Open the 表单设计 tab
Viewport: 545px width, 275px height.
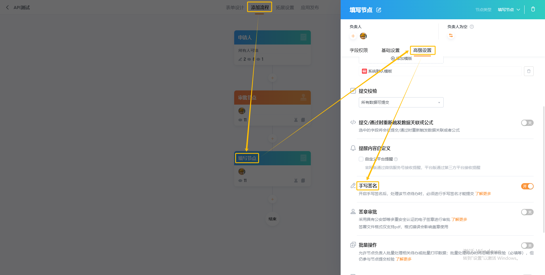[x=235, y=8]
